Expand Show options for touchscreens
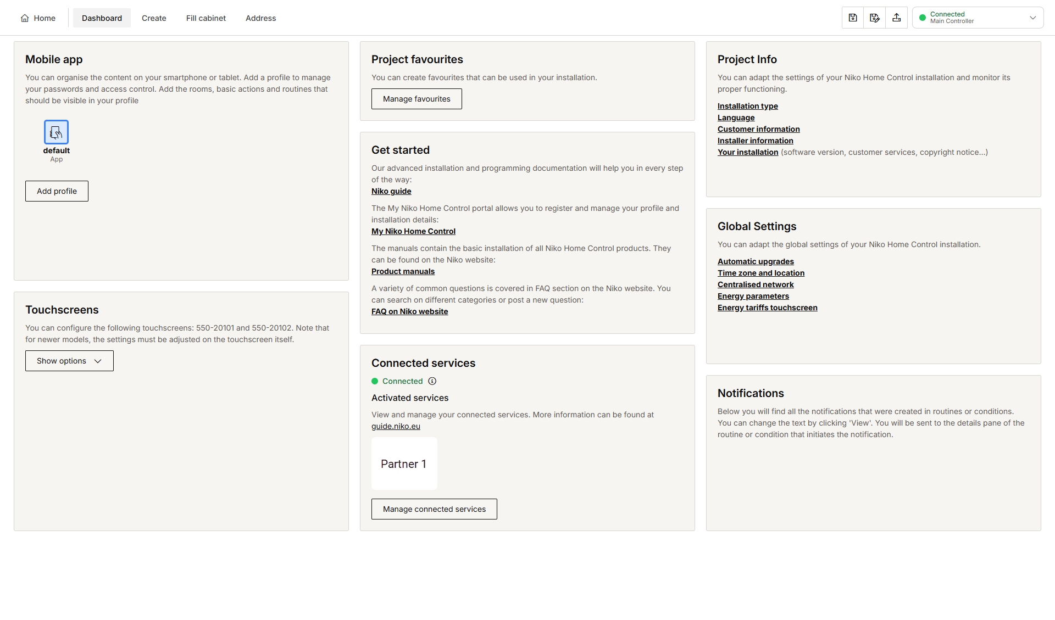 pos(69,361)
